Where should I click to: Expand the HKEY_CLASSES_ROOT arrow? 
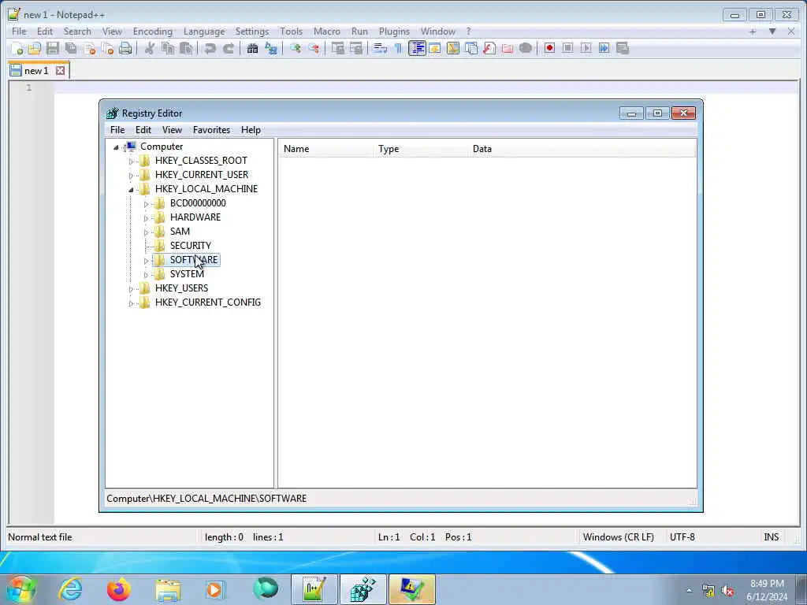pos(131,161)
